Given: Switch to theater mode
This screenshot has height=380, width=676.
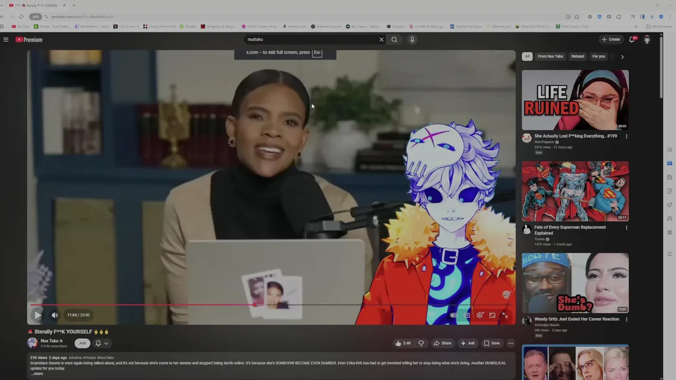Looking at the screenshot, I should tap(492, 315).
